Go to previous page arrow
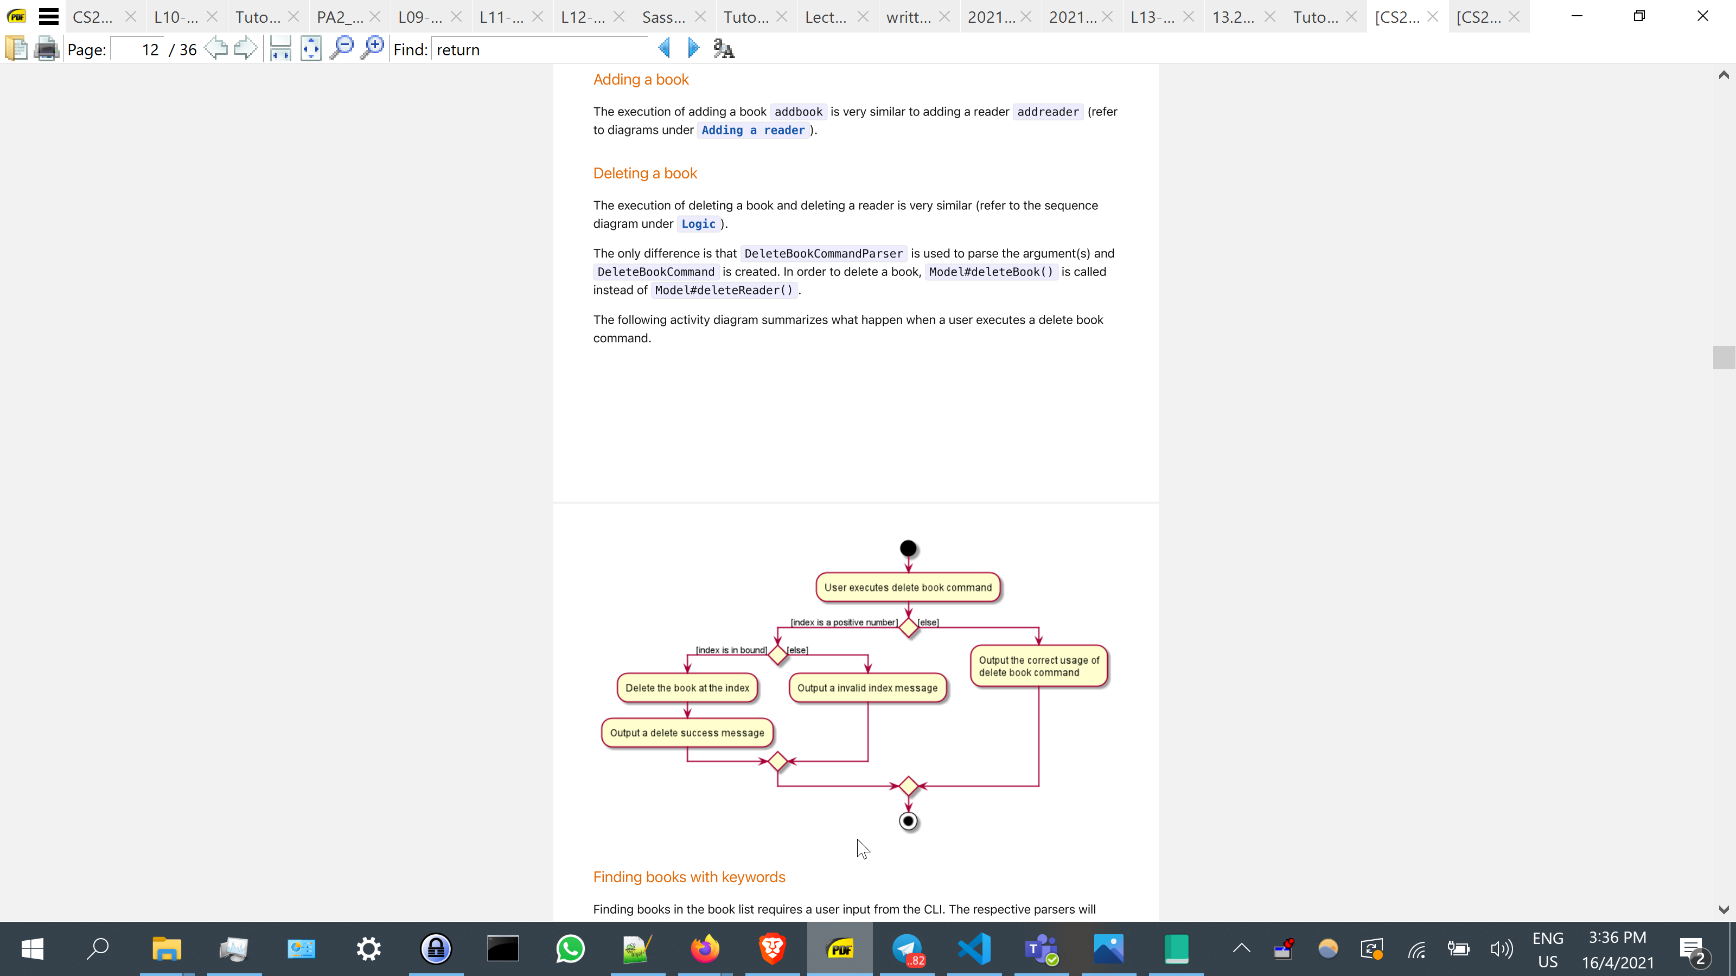The width and height of the screenshot is (1736, 976). [x=216, y=48]
